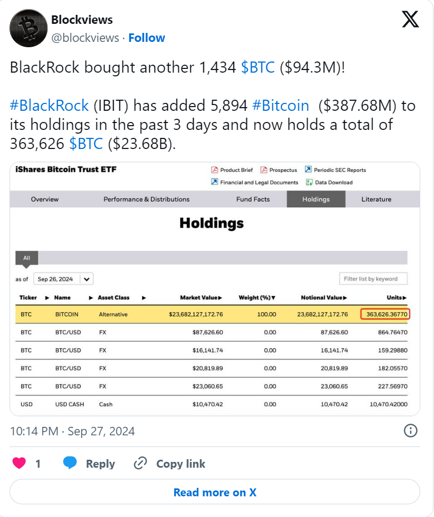Sort holdings by Market Value column

pyautogui.click(x=201, y=297)
